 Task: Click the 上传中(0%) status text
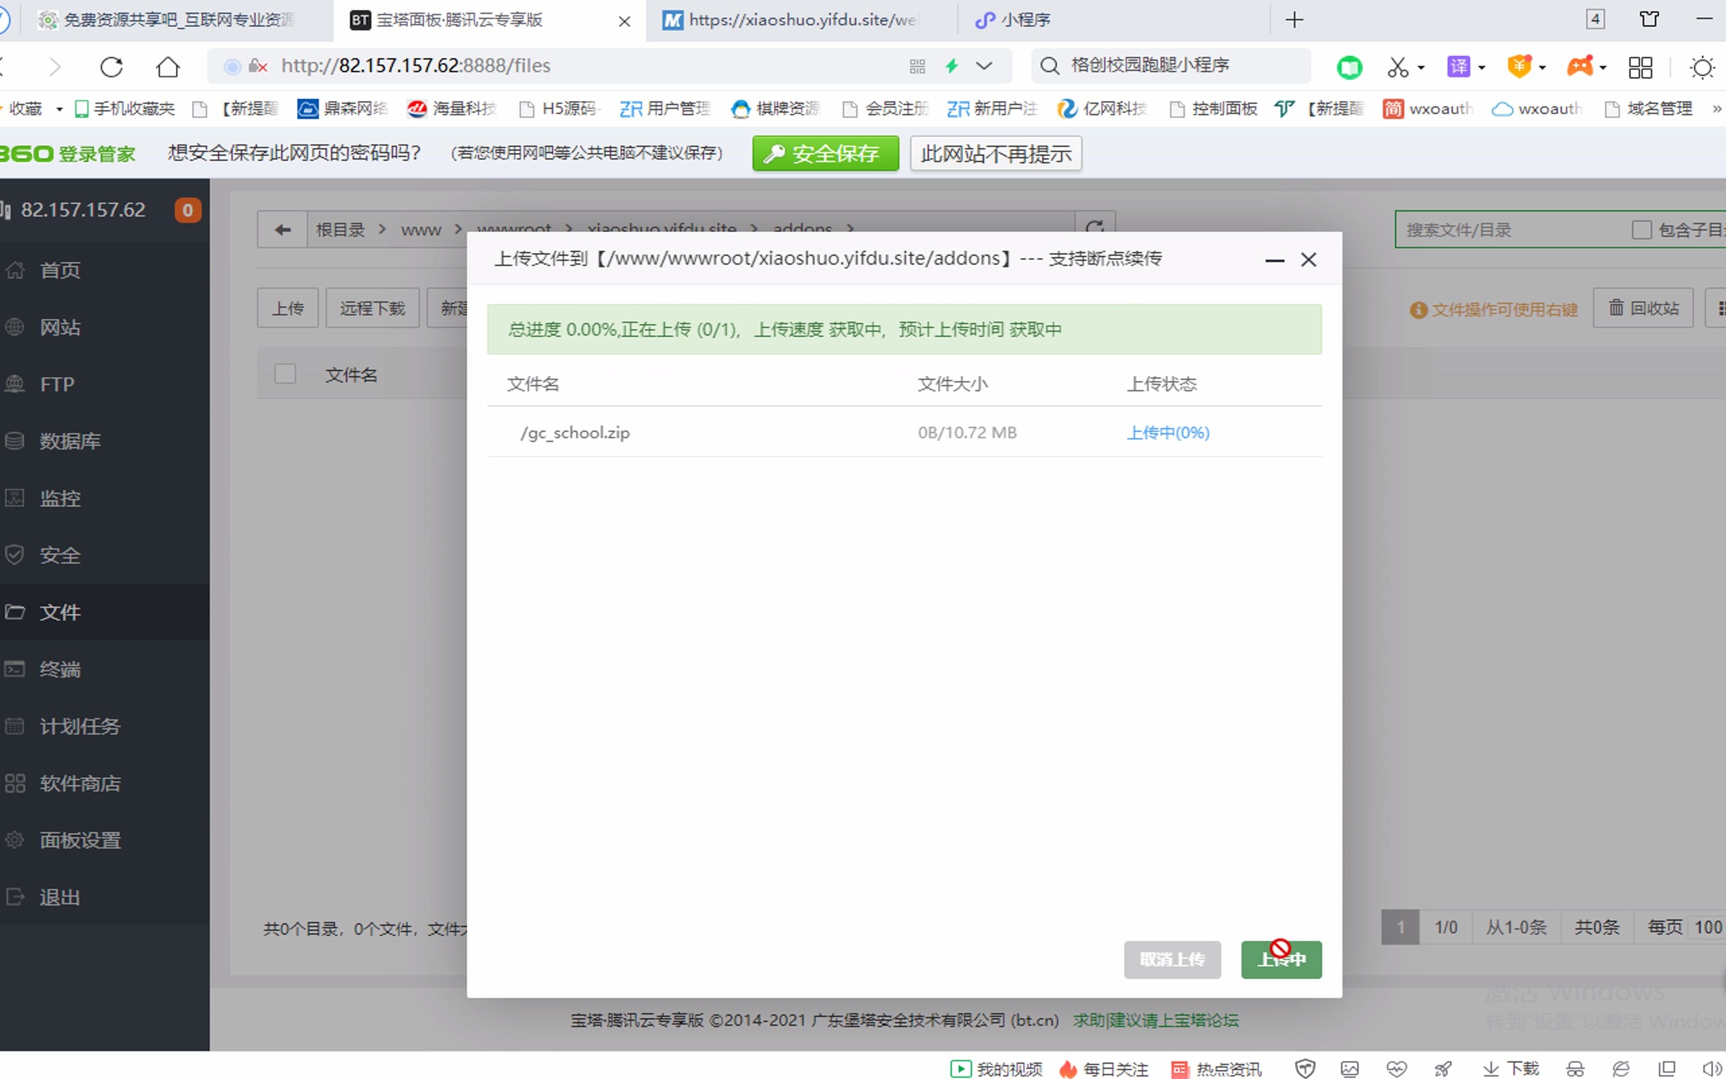(x=1168, y=433)
